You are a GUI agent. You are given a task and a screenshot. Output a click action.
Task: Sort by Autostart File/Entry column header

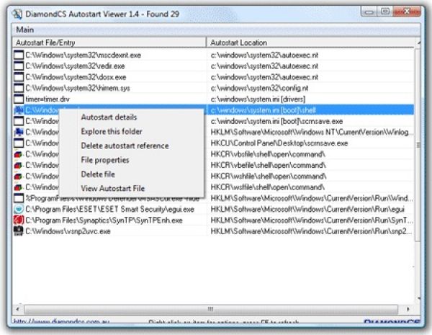click(109, 43)
